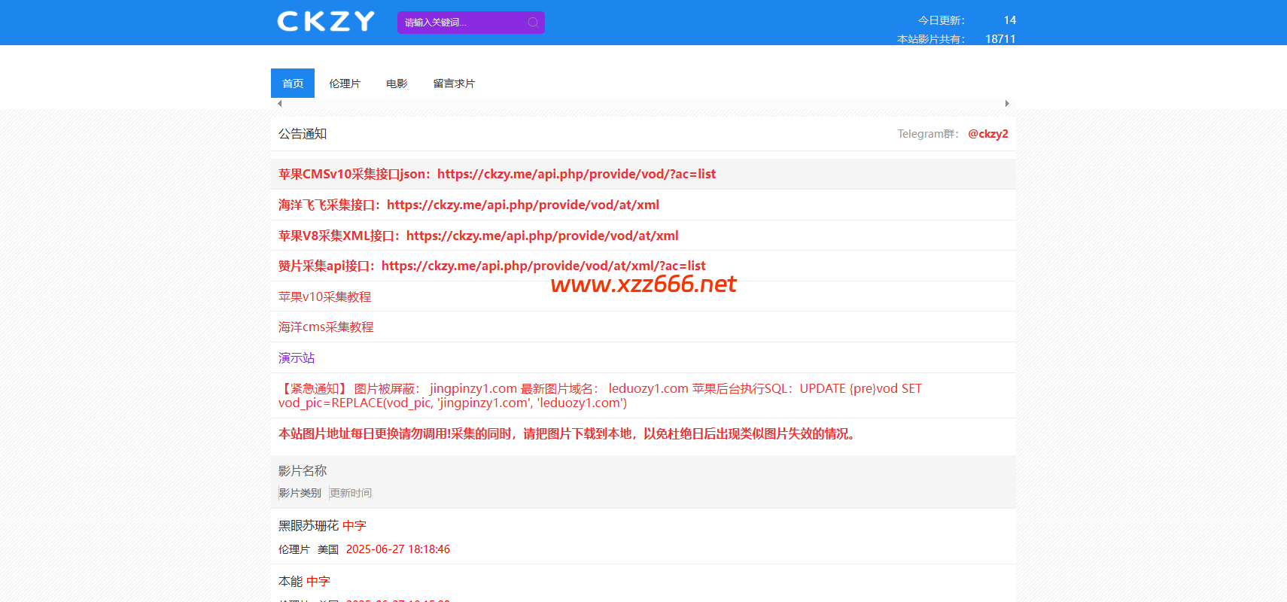
Task: Switch to the 电影 tab
Action: point(397,84)
